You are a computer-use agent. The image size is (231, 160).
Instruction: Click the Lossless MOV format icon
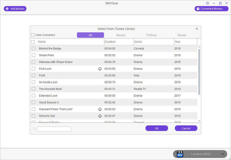pyautogui.click(x=180, y=154)
